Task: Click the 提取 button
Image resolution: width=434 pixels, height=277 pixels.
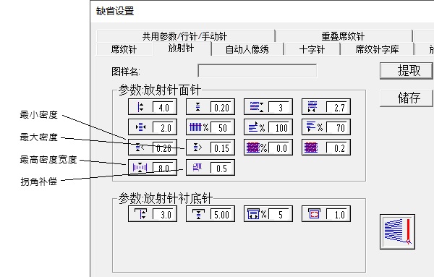Action: [x=407, y=71]
